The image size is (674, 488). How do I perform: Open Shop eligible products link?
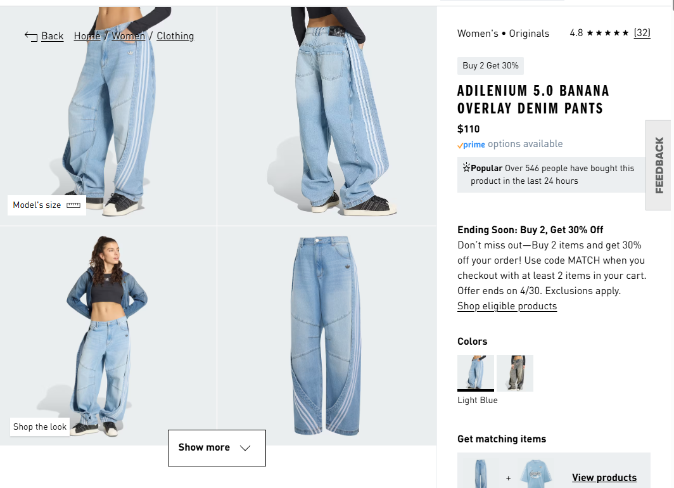coord(507,306)
